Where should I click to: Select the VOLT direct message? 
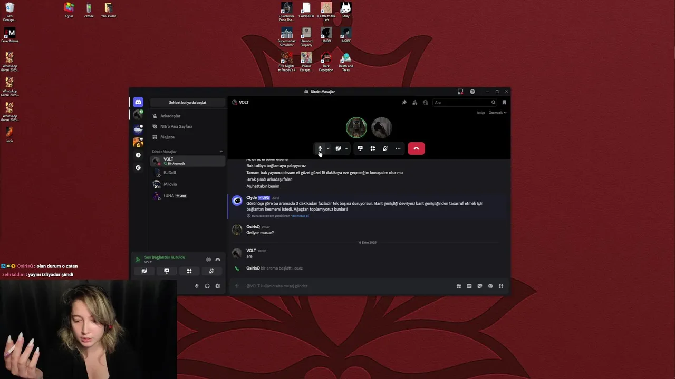click(x=188, y=161)
